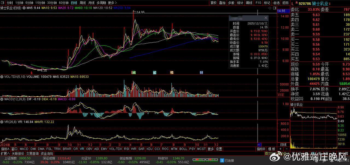The image size is (350, 165).
Task: Click the 卖一 9.59 order book row
Action: point(320,34)
